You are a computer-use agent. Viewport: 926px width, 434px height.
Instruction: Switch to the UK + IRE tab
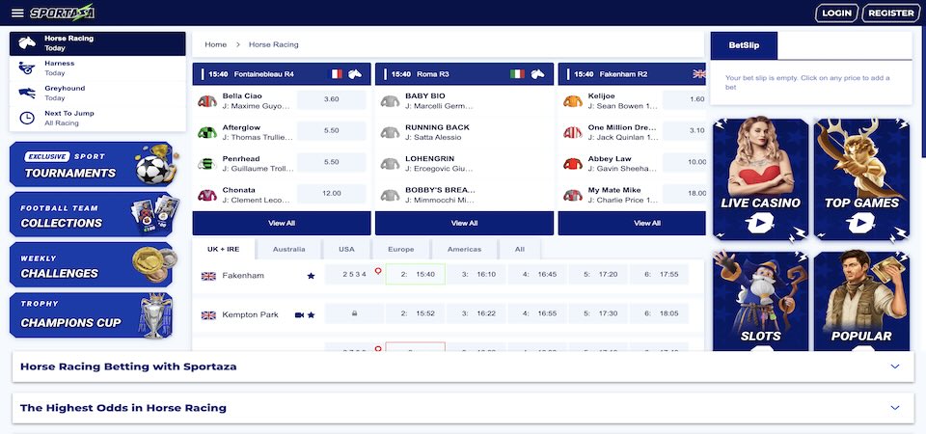point(223,249)
